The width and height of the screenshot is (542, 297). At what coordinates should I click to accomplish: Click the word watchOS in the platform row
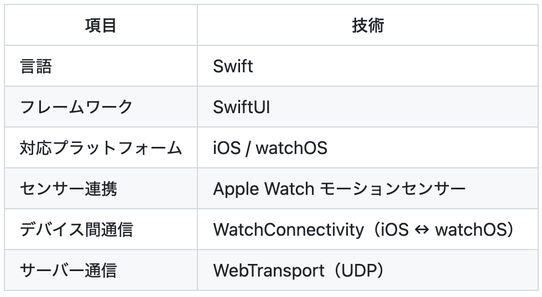pyautogui.click(x=291, y=148)
